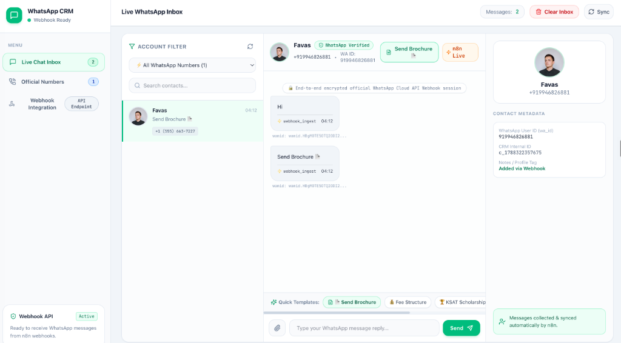This screenshot has height=343, width=621.
Task: Click the sparkle icon beside Quick Templates
Action: click(x=274, y=302)
